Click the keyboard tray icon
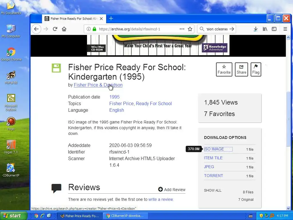 251,216
